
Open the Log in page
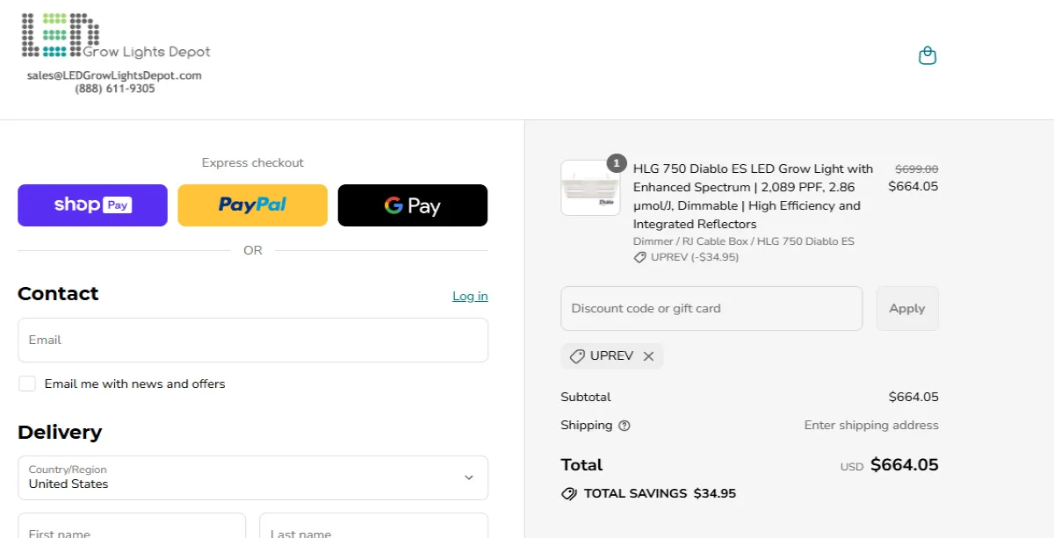[470, 296]
